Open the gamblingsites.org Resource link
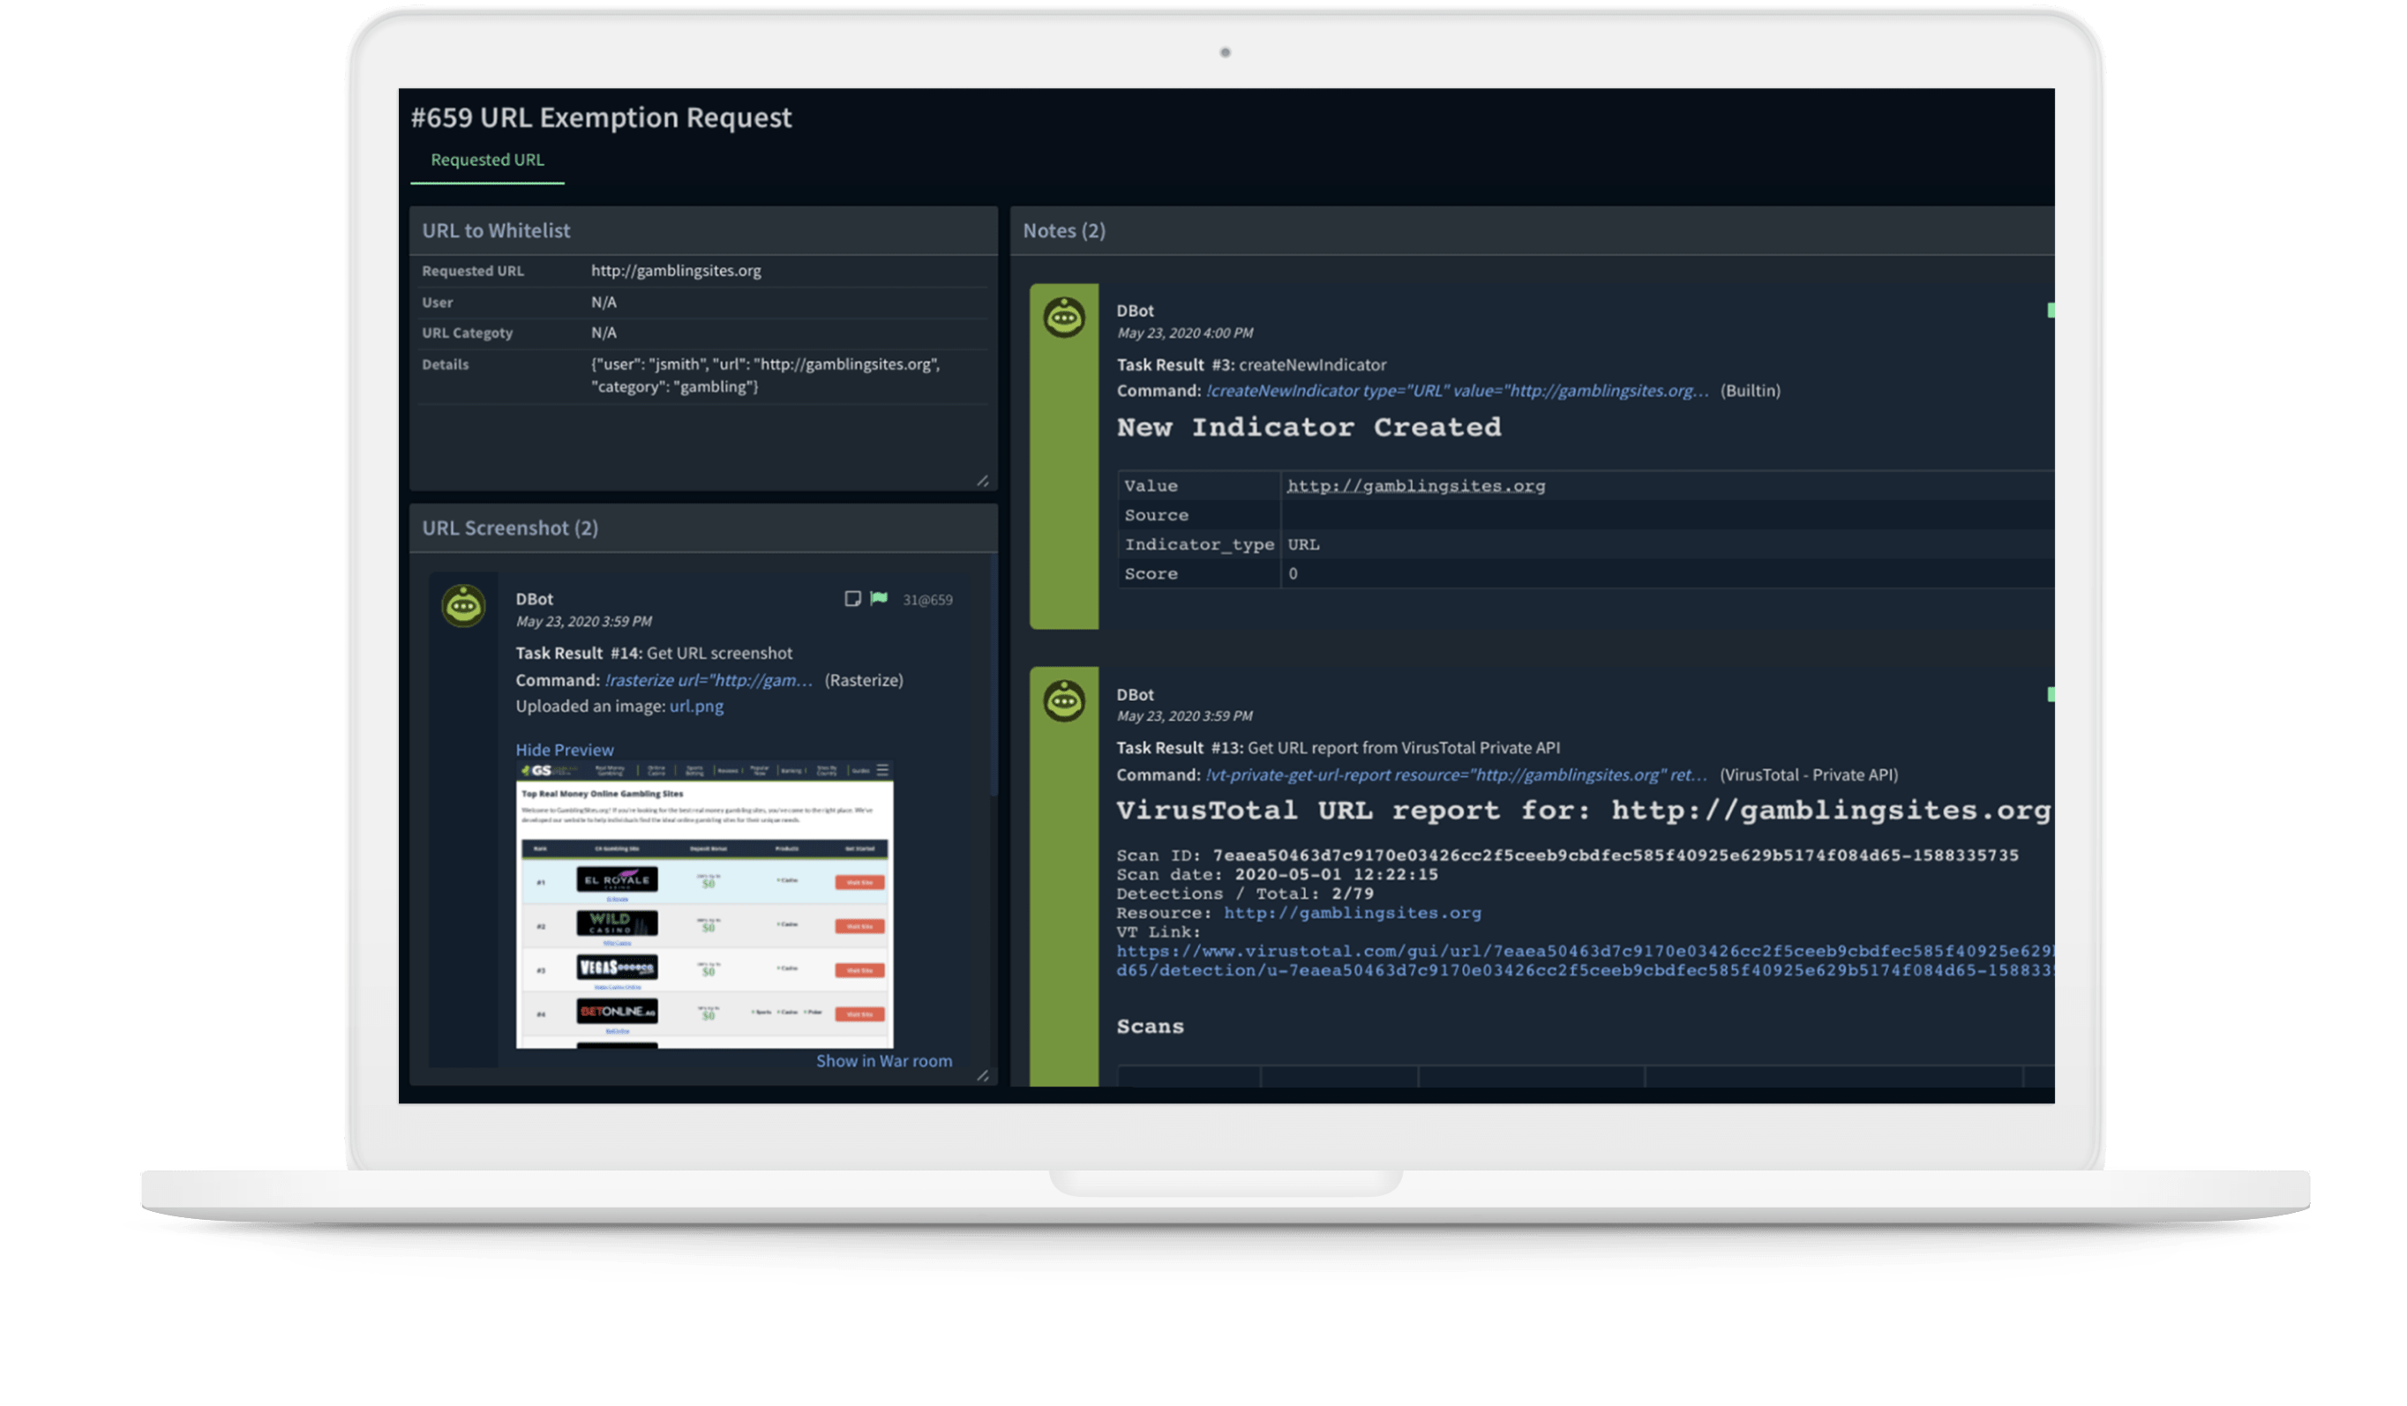 tap(1352, 912)
